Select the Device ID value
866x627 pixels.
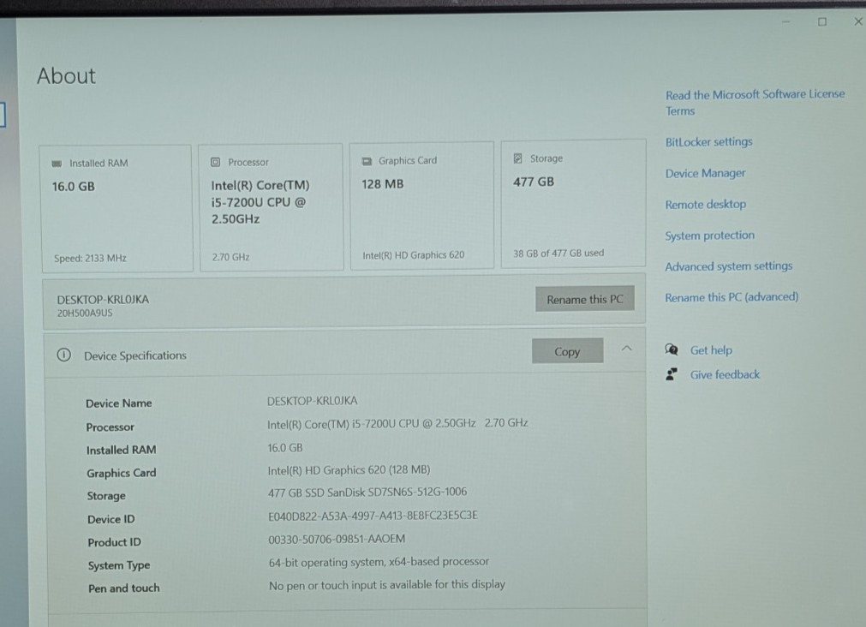373,516
